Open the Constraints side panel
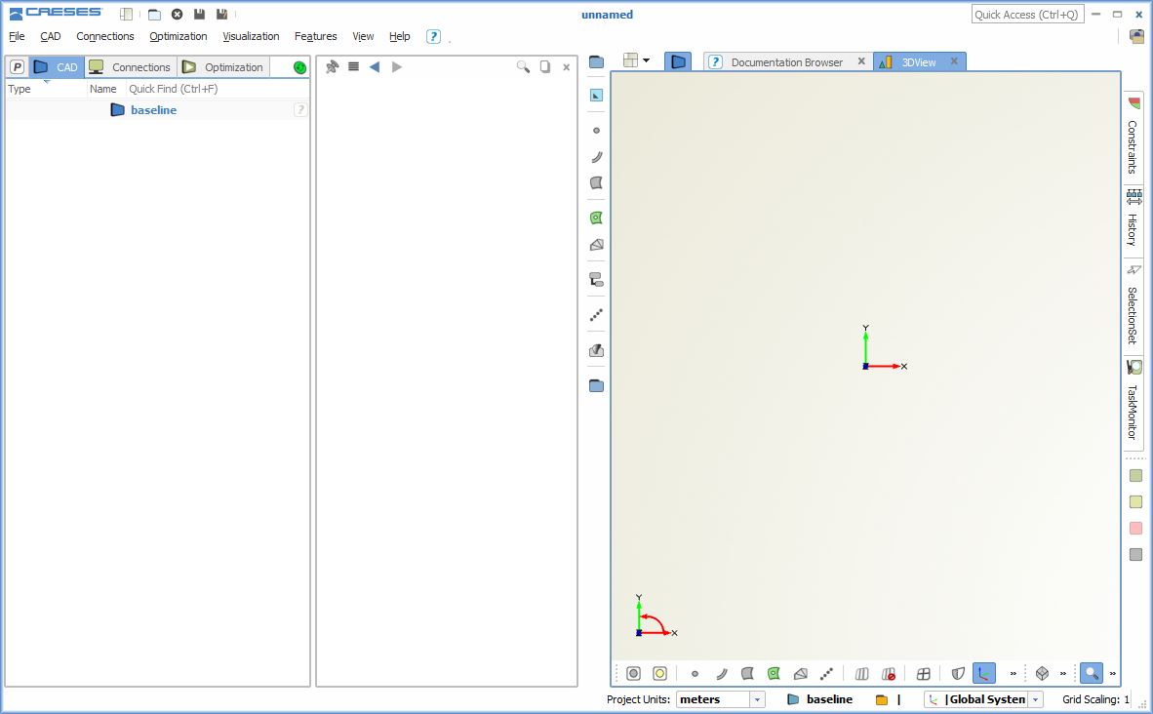Image resolution: width=1153 pixels, height=714 pixels. click(1133, 138)
